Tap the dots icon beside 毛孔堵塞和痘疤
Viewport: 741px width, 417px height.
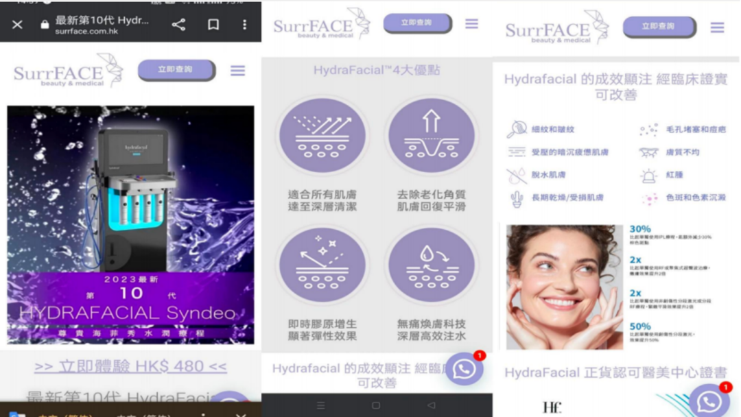[649, 130]
